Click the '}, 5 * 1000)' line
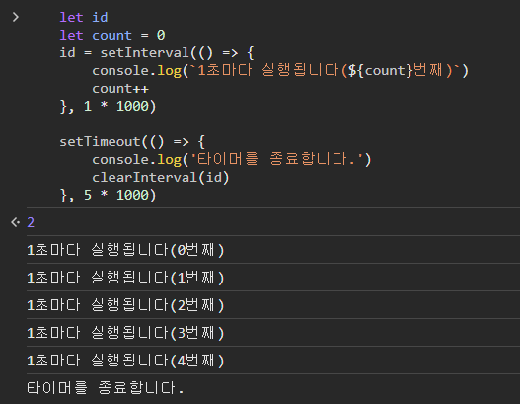 pos(108,195)
